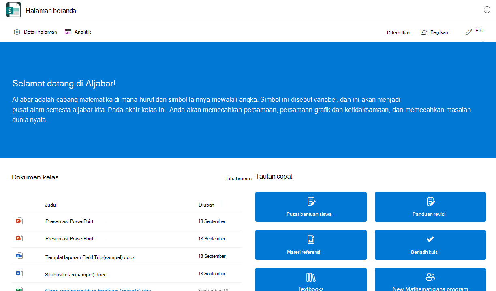
Task: Click the Selamat datang di Aljabar heading
Action: pos(64,84)
